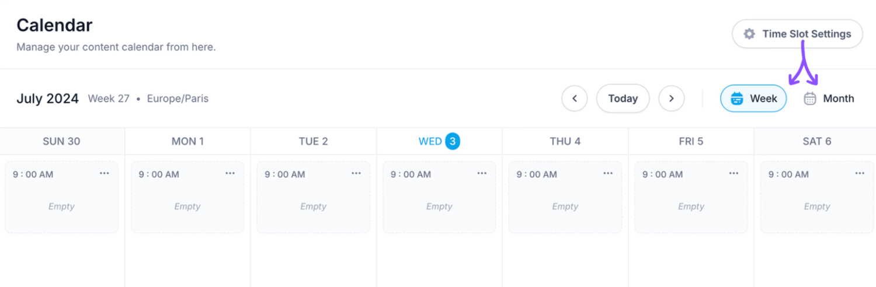Switch to Week view
Screen dimensions: 876x287
(x=753, y=99)
